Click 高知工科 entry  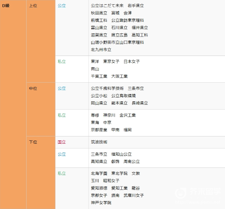tap(140, 35)
